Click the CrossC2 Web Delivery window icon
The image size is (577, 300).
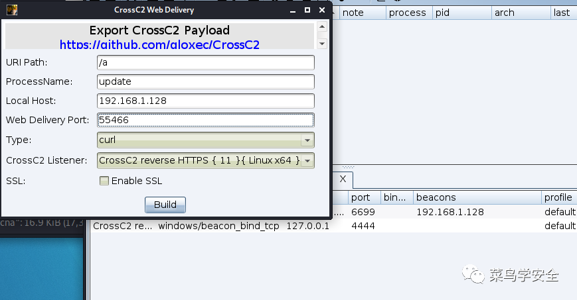[x=12, y=10]
